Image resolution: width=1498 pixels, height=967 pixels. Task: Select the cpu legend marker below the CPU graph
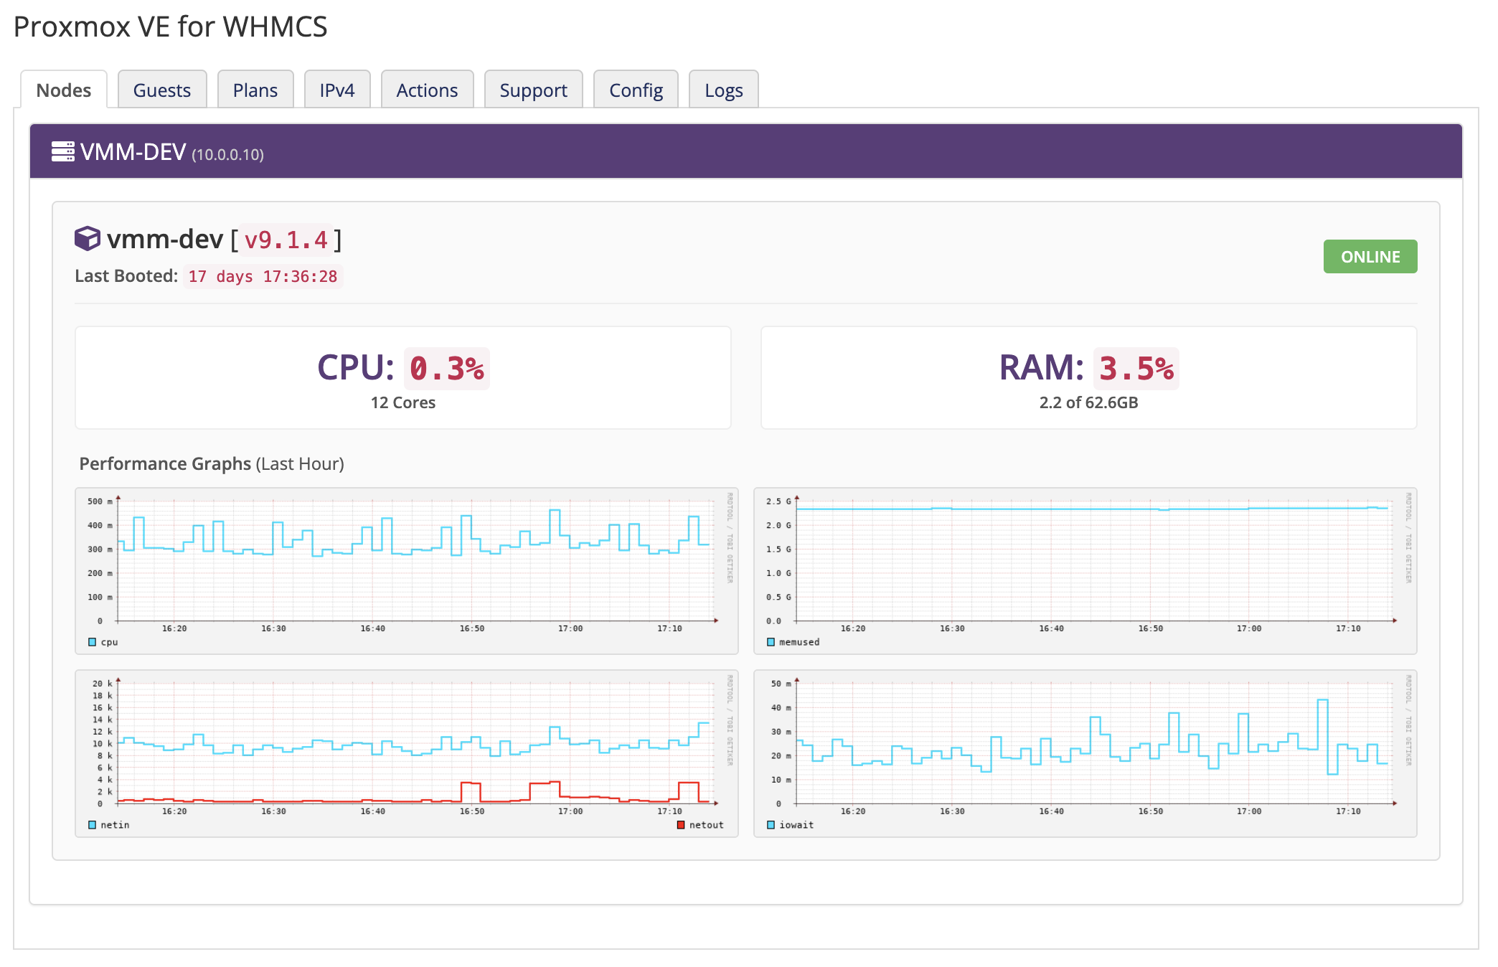[92, 642]
